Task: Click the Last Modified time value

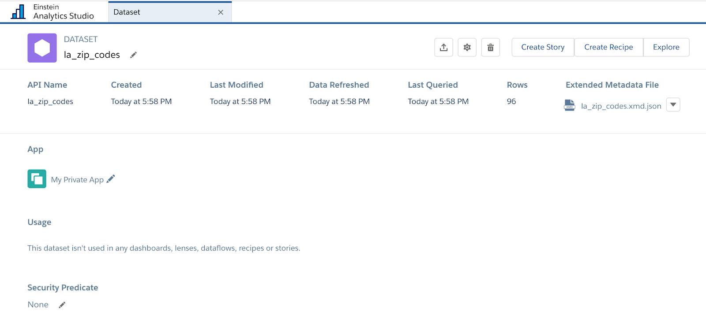Action: pyautogui.click(x=240, y=101)
